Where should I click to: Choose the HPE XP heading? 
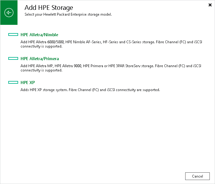coord(28,82)
